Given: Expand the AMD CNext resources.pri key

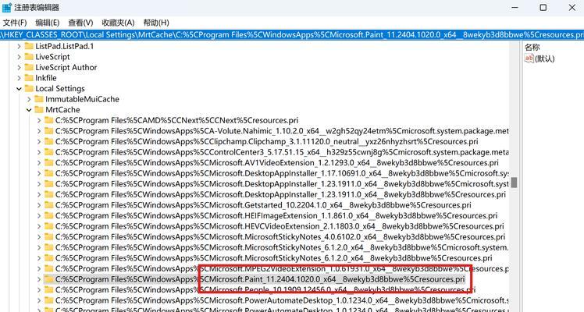Looking at the screenshot, I should click(39, 120).
